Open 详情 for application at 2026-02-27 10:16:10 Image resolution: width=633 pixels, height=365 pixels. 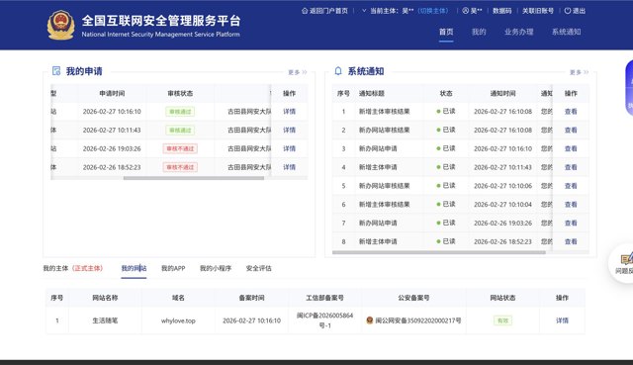289,112
